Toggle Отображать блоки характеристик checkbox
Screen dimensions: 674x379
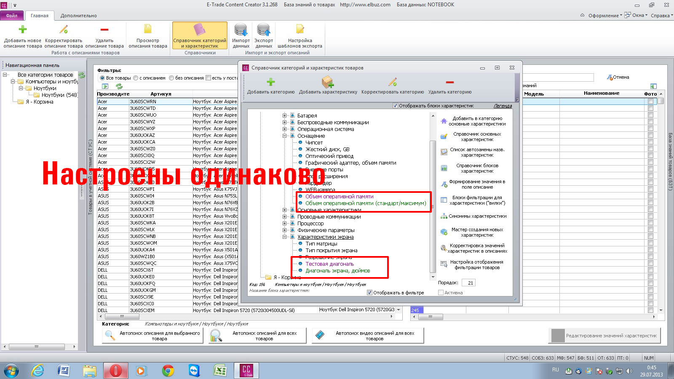coord(395,106)
